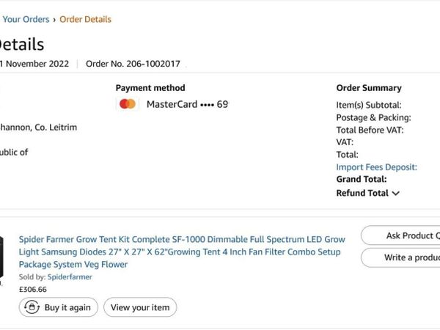Click the £306.66 item price
The image size is (440, 330).
point(32,289)
